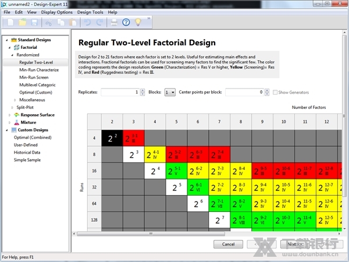Click the Next button
The height and width of the screenshot is (262, 349).
(295, 244)
